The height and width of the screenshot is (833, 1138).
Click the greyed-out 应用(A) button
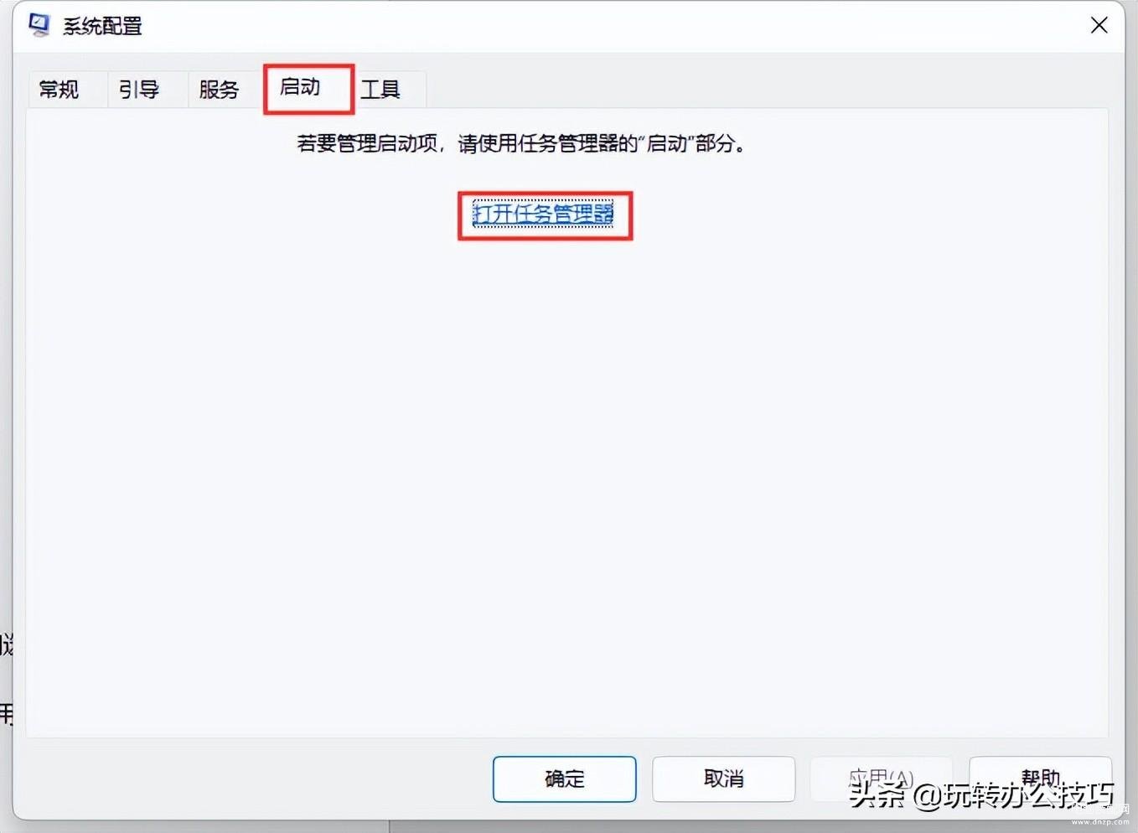881,779
